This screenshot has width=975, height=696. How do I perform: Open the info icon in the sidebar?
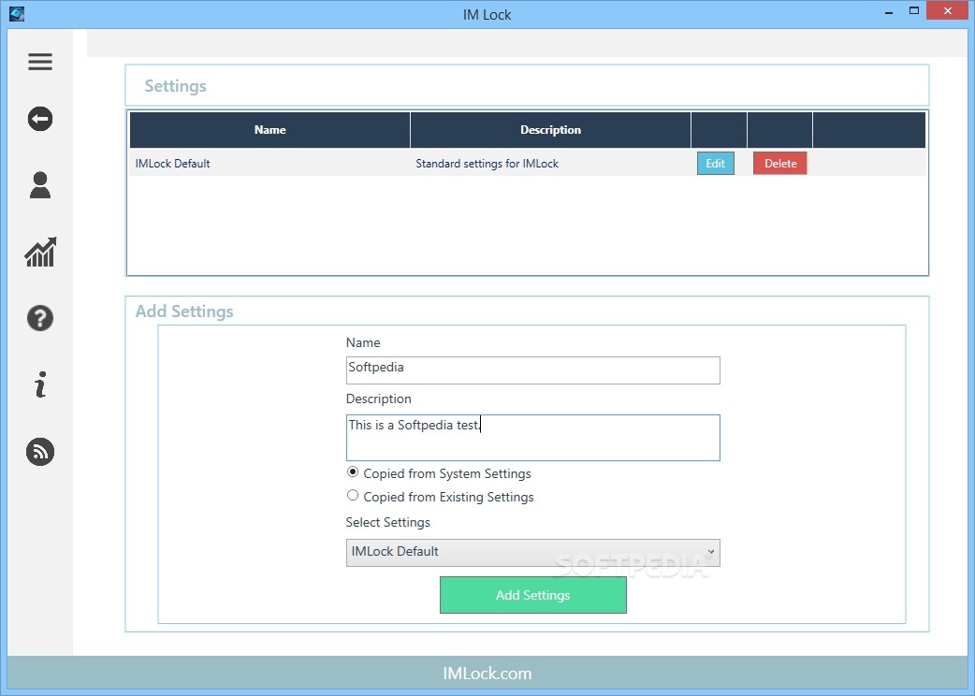click(40, 384)
